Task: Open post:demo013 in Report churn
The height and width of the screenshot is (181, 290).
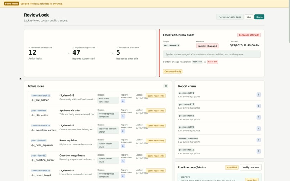Action: pyautogui.click(x=186, y=105)
